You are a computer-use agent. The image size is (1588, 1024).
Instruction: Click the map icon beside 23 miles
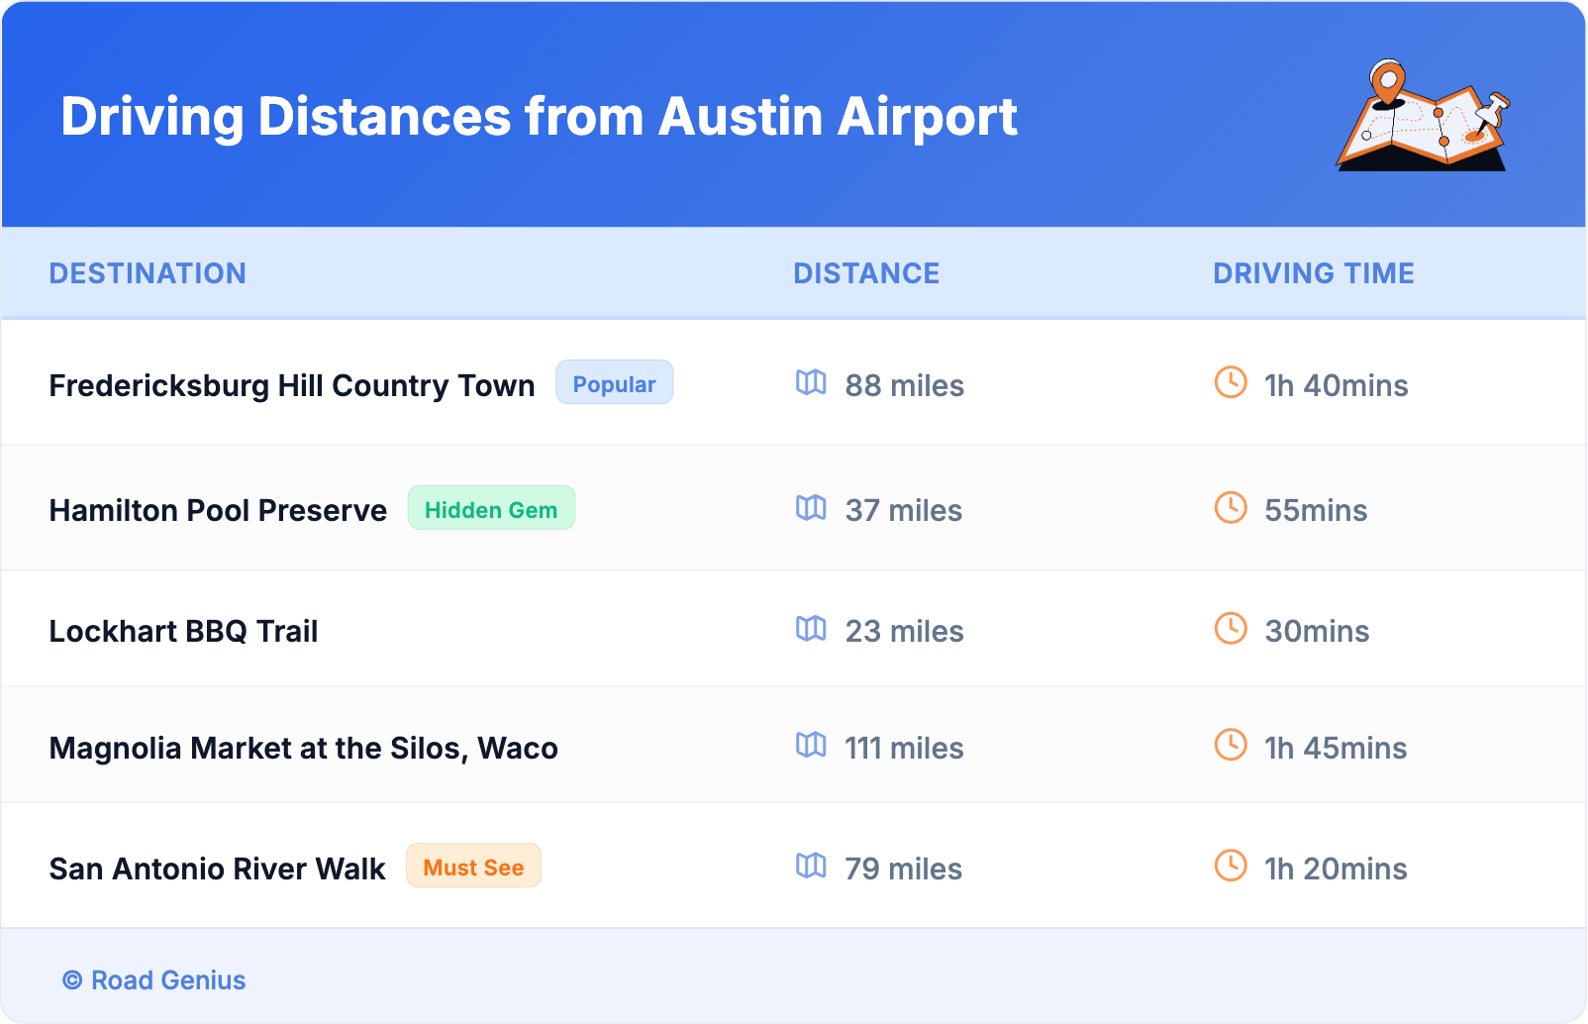(811, 629)
